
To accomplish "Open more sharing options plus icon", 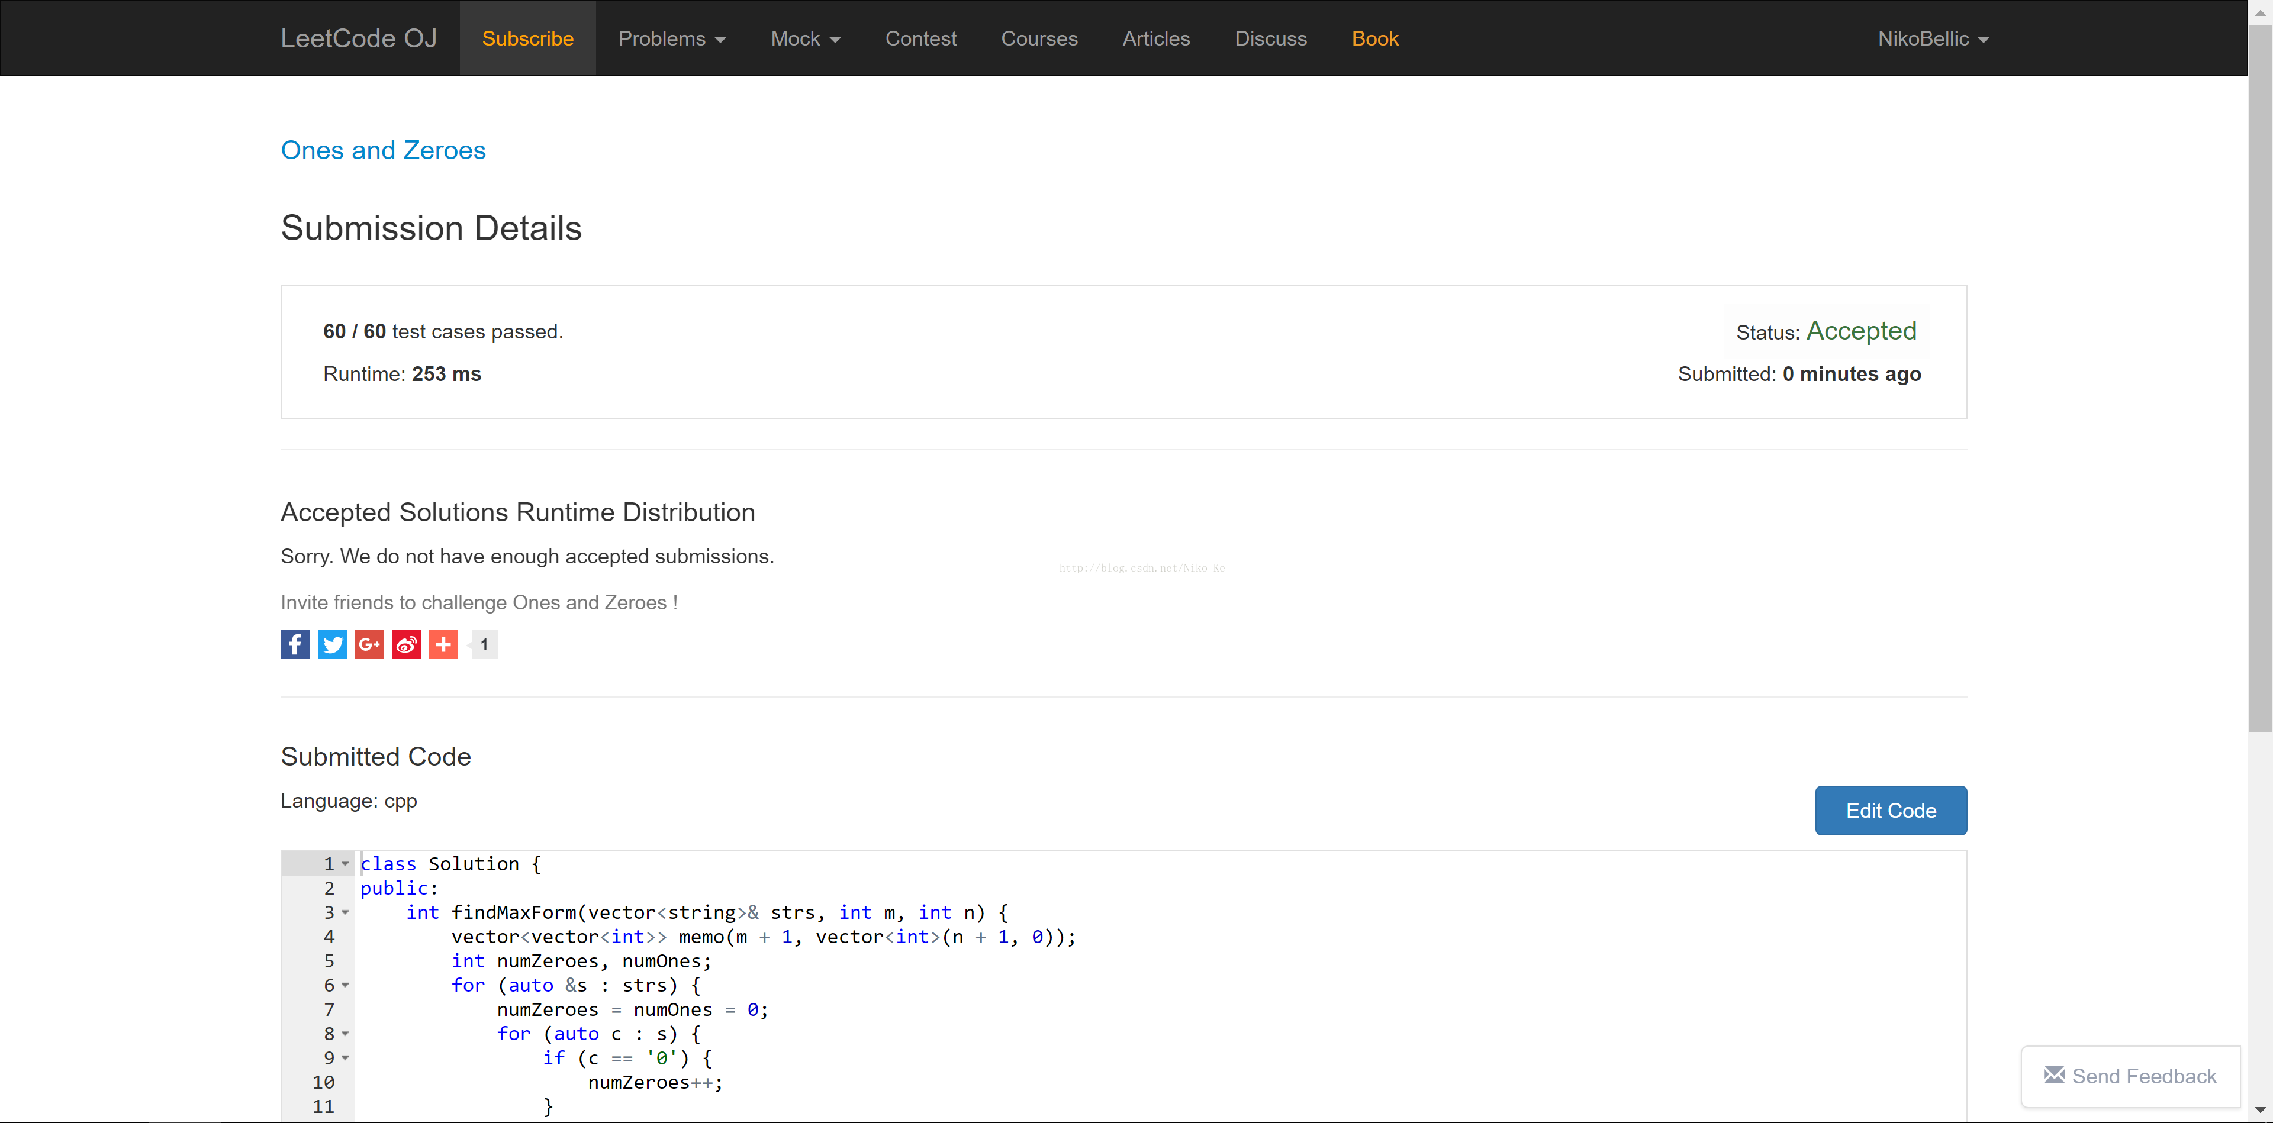I will [x=443, y=644].
